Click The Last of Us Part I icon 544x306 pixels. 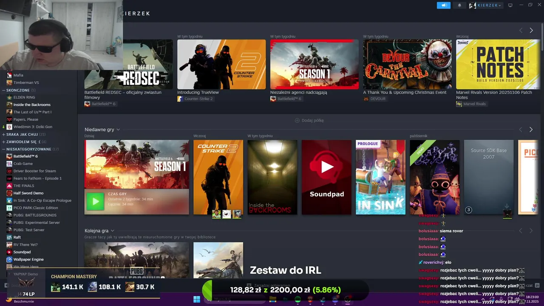pyautogui.click(x=9, y=112)
